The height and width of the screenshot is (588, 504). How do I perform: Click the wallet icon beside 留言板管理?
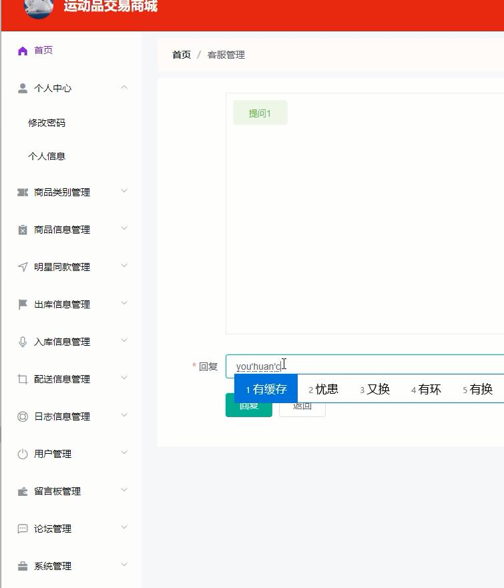click(x=23, y=492)
